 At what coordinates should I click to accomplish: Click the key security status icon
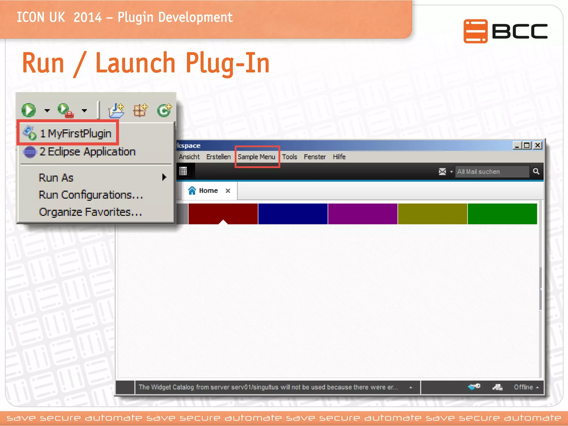click(474, 387)
